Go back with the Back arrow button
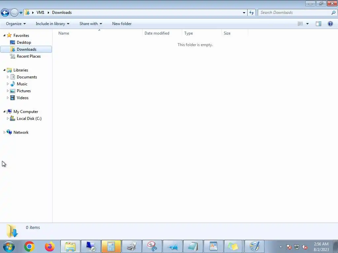The height and width of the screenshot is (253, 338). [x=5, y=13]
